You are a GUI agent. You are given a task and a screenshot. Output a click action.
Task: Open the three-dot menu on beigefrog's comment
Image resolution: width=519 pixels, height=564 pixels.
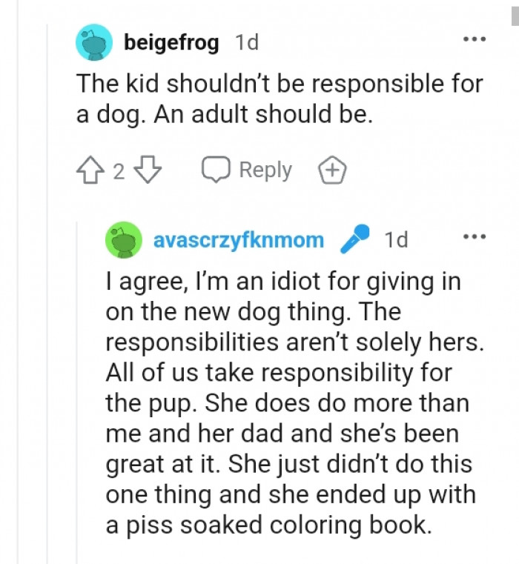pyautogui.click(x=474, y=39)
